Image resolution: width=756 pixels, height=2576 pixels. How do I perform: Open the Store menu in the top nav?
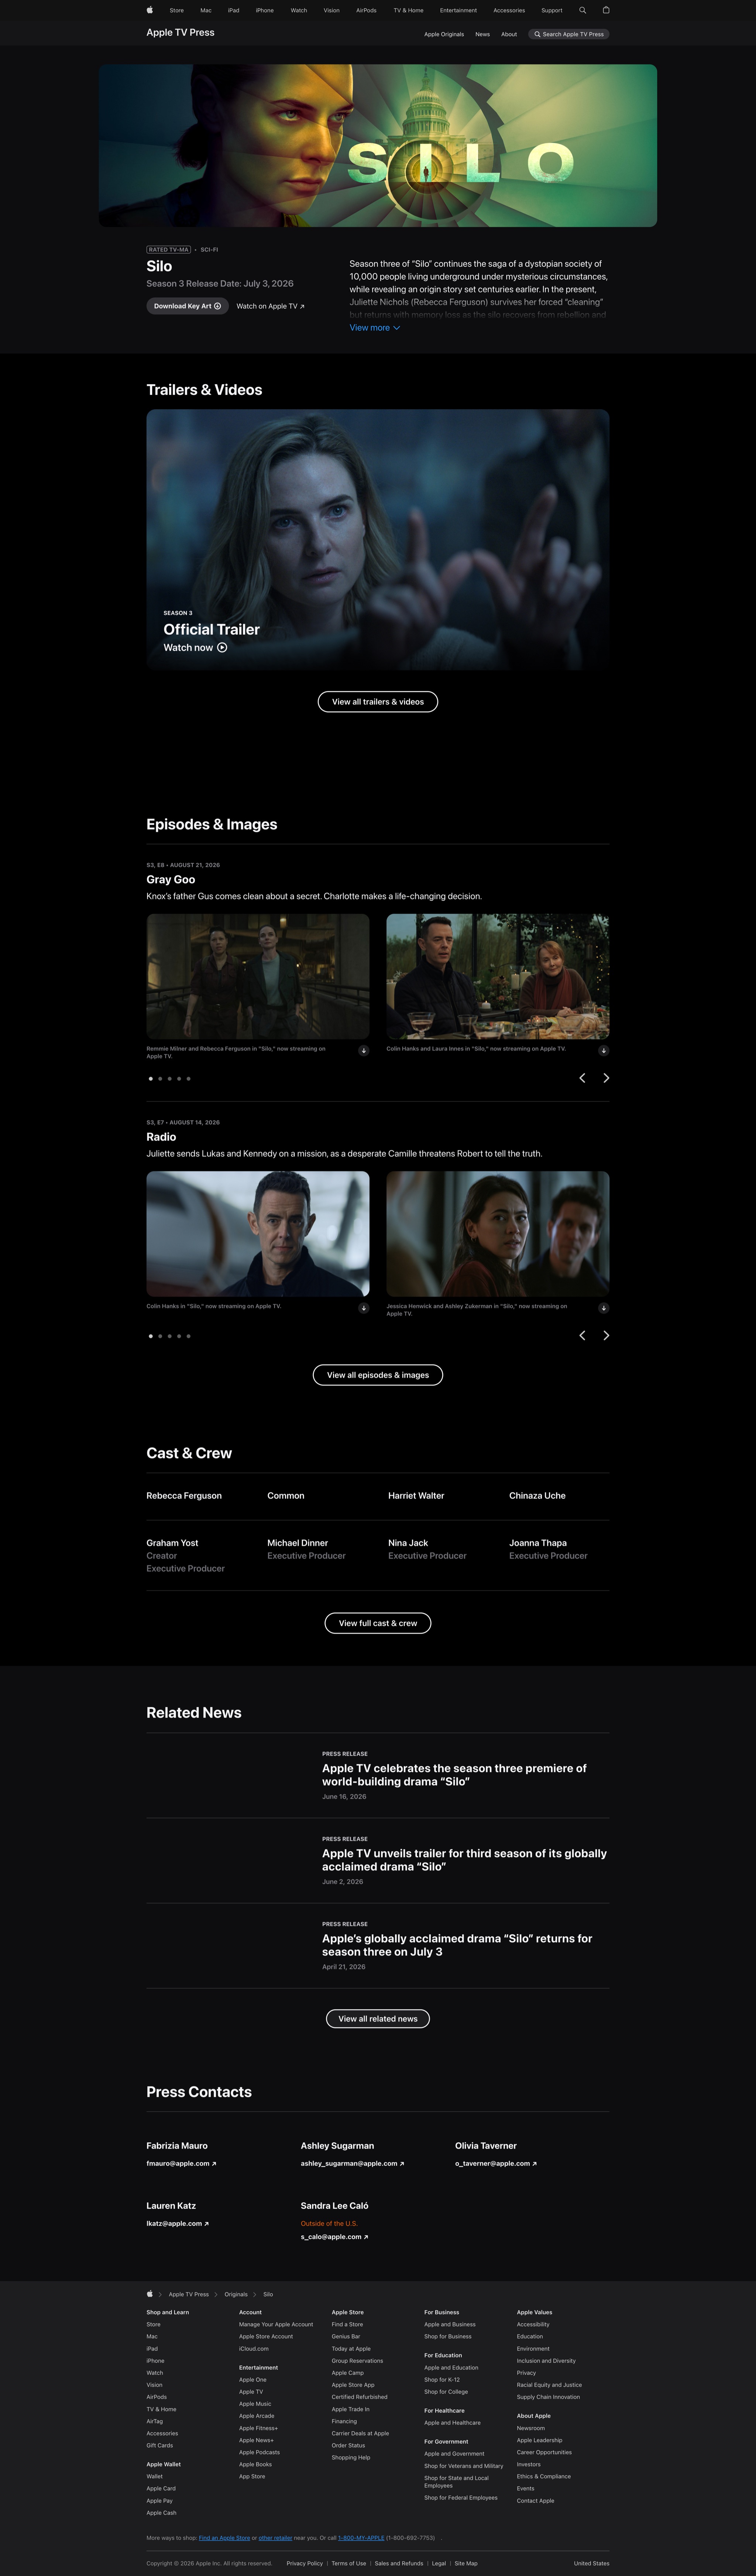point(177,10)
